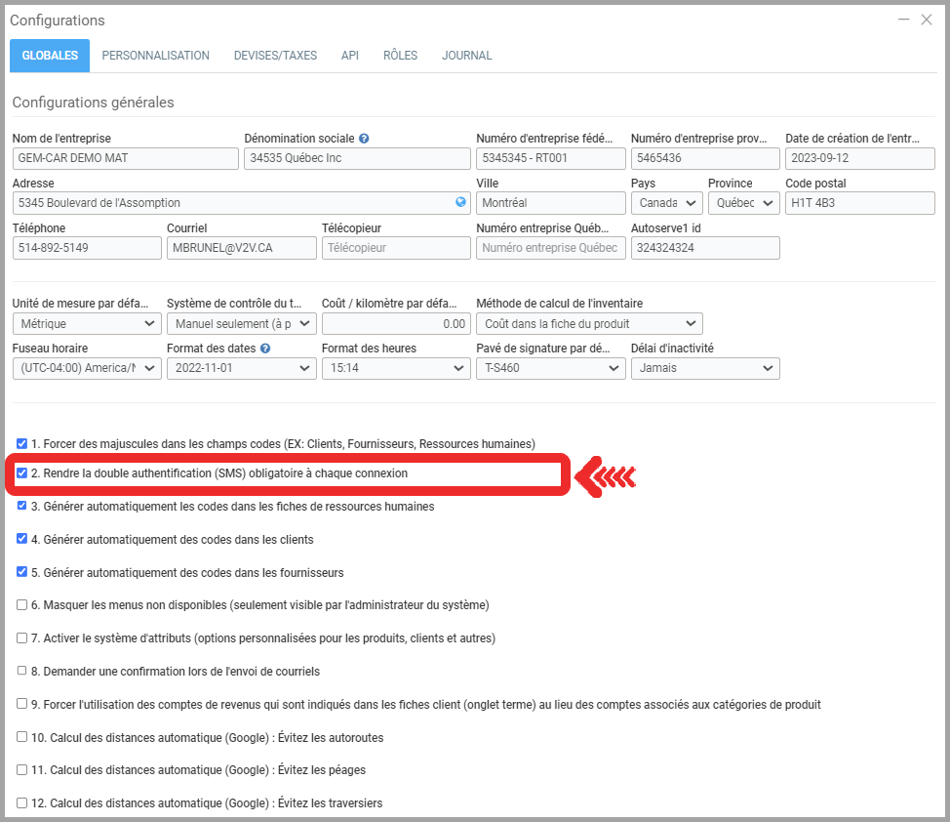Enable option 6 Masquer les menus non disponibles
This screenshot has width=950, height=822.
pyautogui.click(x=21, y=605)
